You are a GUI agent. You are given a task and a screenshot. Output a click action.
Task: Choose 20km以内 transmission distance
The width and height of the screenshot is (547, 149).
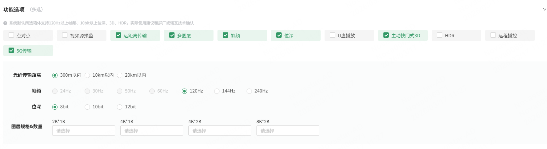pyautogui.click(x=120, y=75)
